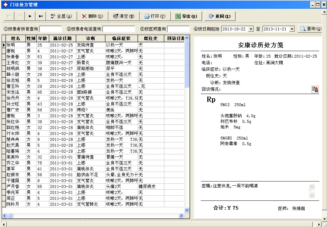Image resolution: width=327 pixels, height=227 pixels.
Task: Sort by 诊断 column header
Action: point(91,38)
